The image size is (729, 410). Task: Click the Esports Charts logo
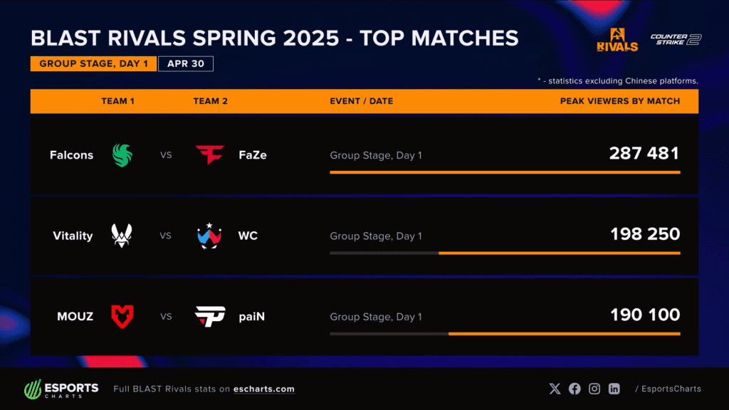pyautogui.click(x=61, y=389)
